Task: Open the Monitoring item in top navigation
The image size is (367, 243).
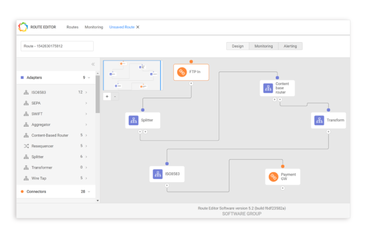Action: pos(94,27)
